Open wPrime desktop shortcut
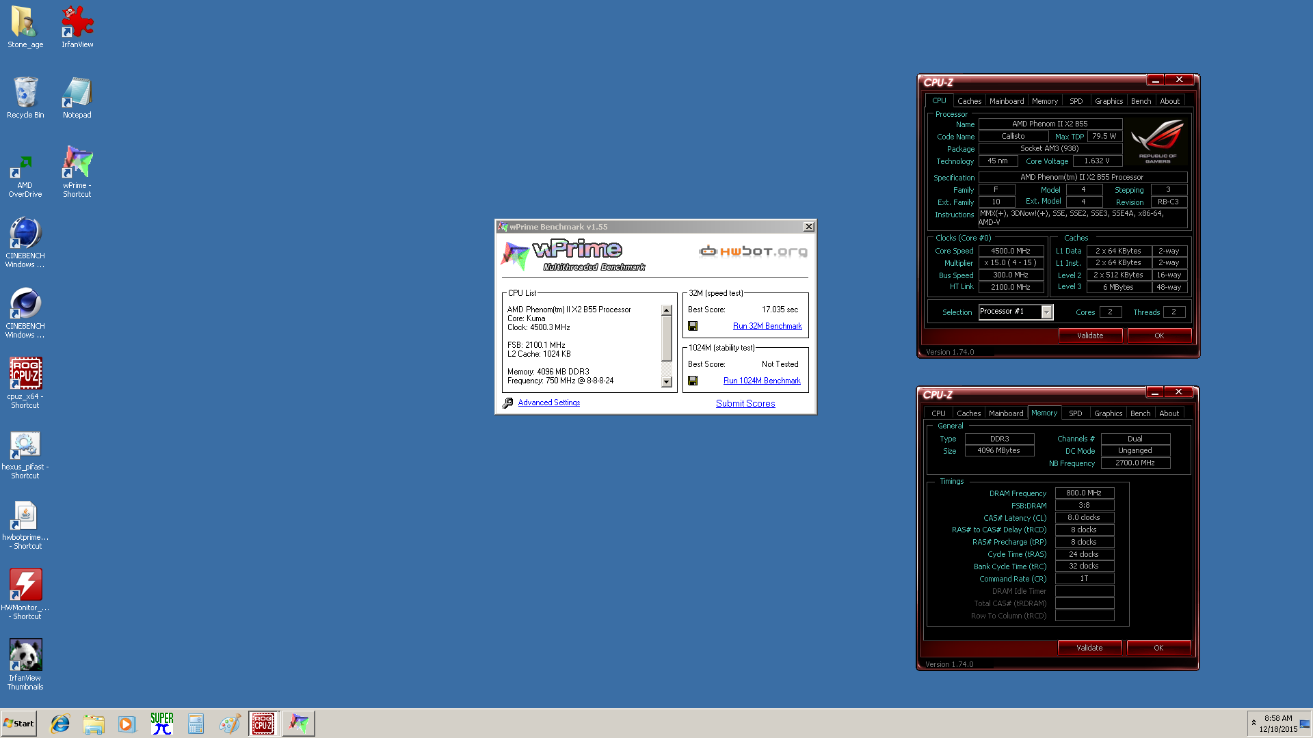This screenshot has height=738, width=1313. point(77,172)
